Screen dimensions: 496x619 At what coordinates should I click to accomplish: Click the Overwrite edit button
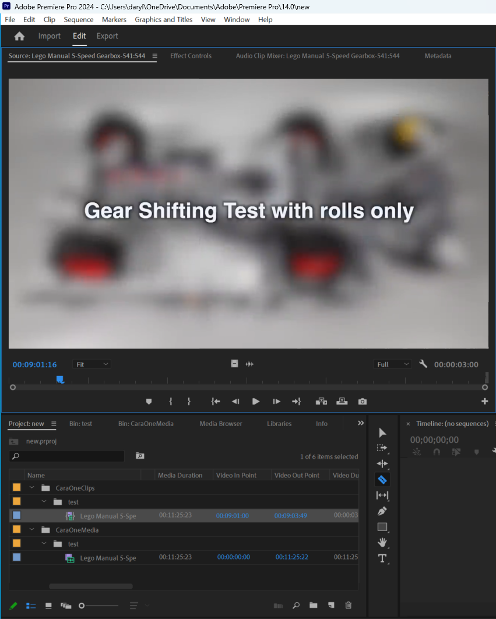342,402
